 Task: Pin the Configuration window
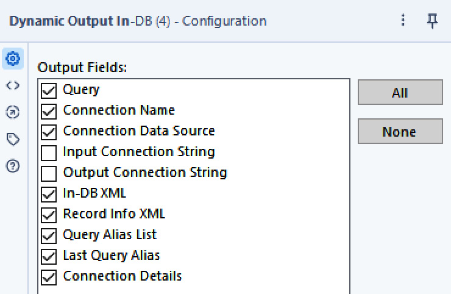(x=432, y=21)
